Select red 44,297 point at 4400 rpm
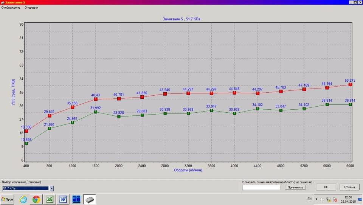Image resolution: width=363 pixels, height=205 pixels. [x=258, y=93]
